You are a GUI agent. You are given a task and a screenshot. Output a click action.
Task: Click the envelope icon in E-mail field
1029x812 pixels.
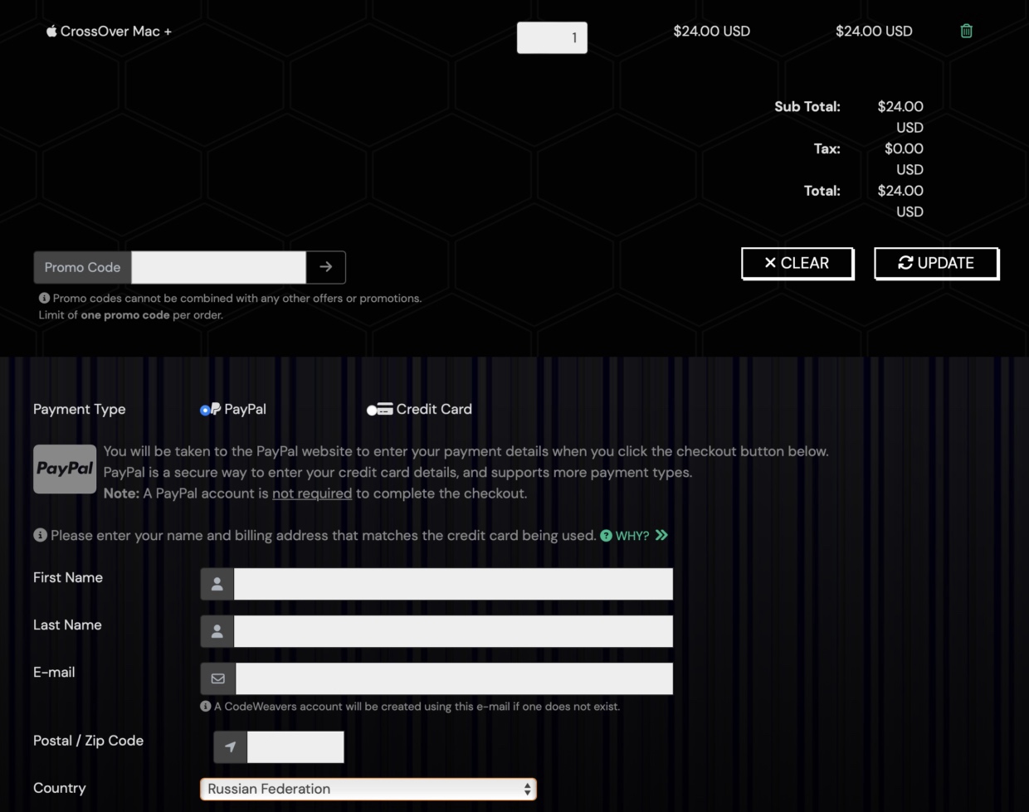tap(218, 678)
